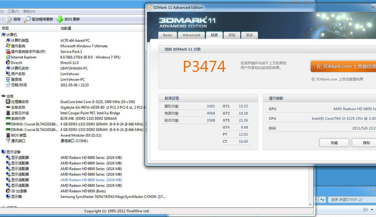Click the 主板芯片组 chipset icon
Viewport: 376px width, 217px height.
[8, 113]
